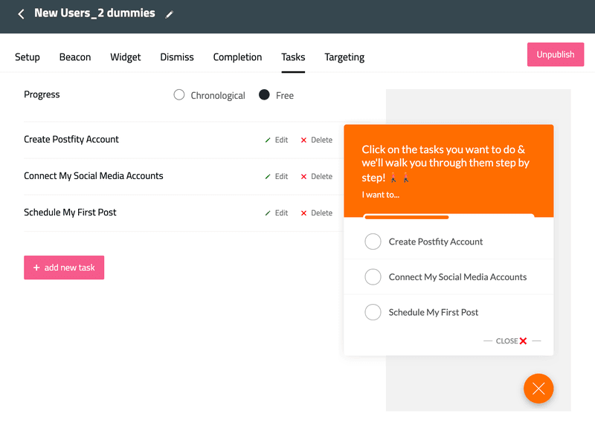Click the orange widget launcher button
This screenshot has height=431, width=595.
[538, 389]
